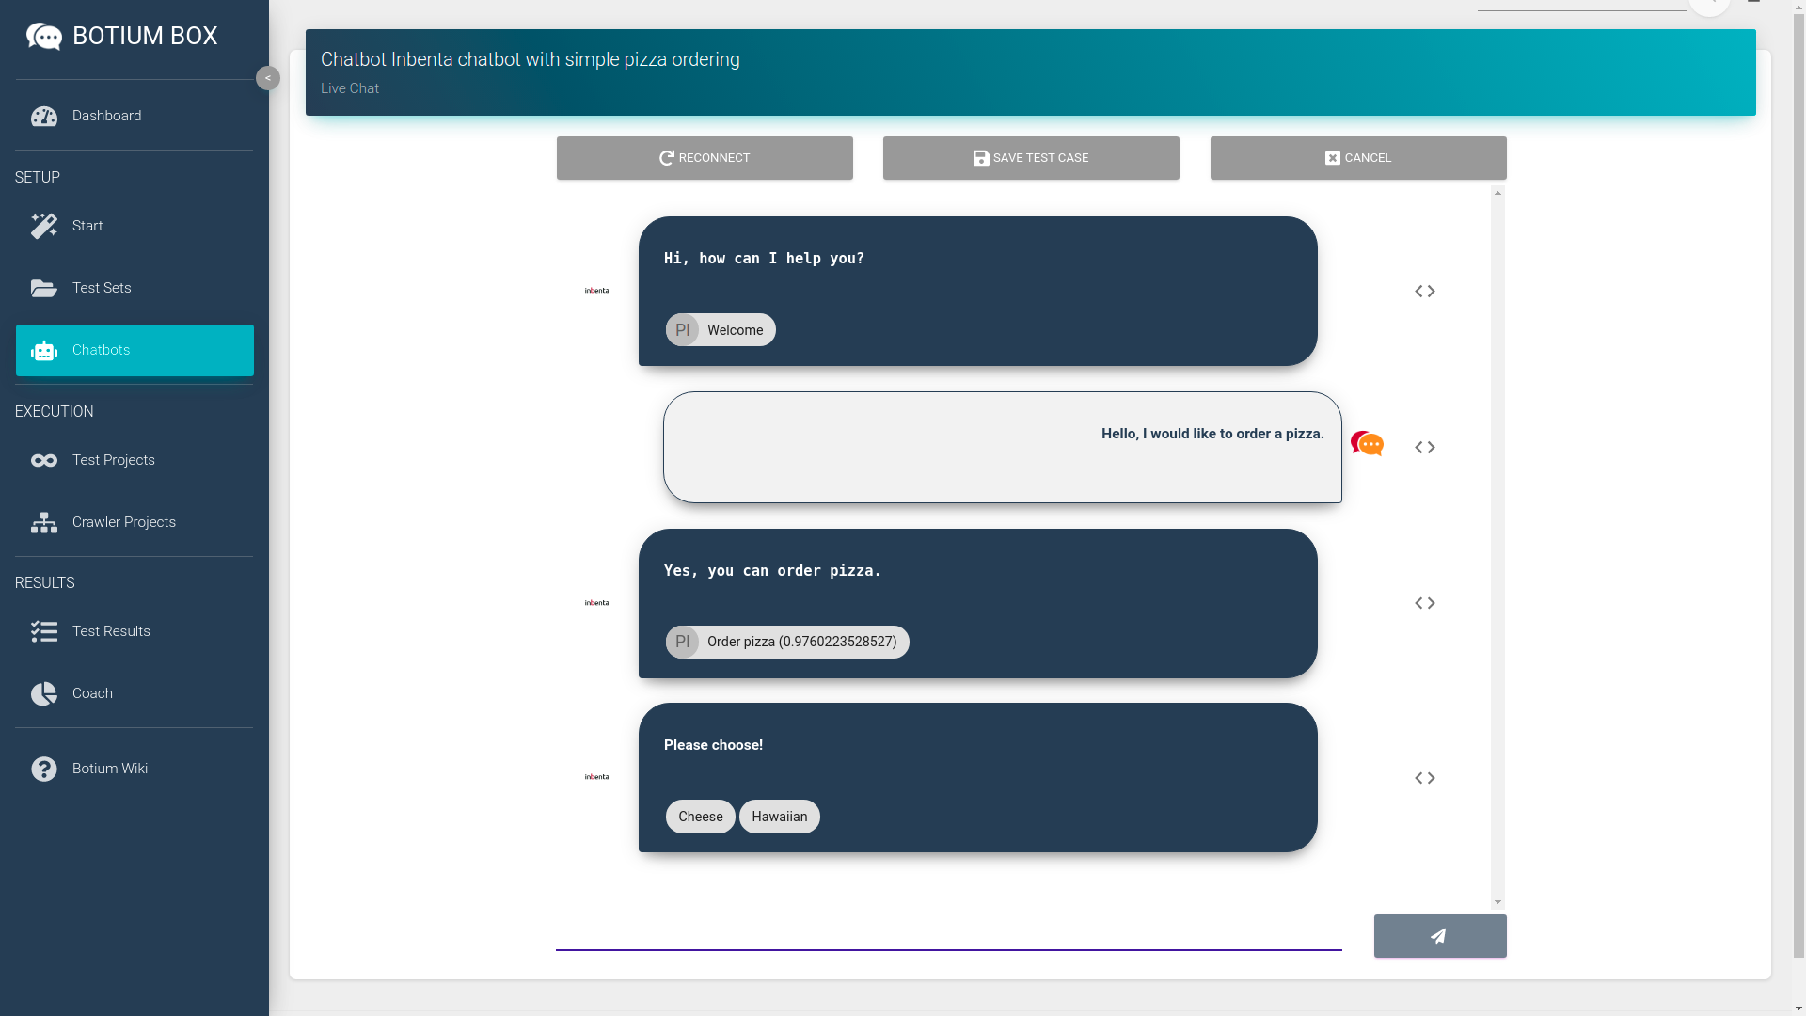Choose the Cheese quick reply
The width and height of the screenshot is (1806, 1016).
(x=701, y=817)
